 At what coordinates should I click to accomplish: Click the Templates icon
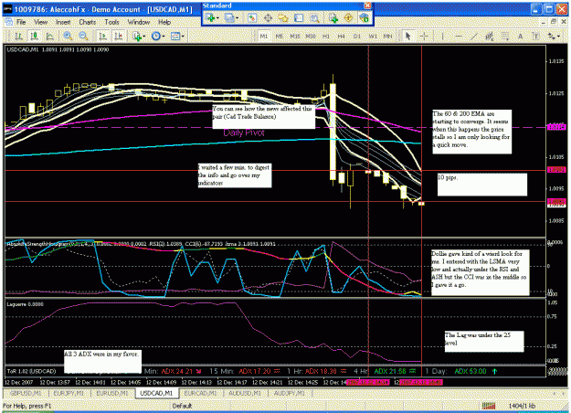175,36
